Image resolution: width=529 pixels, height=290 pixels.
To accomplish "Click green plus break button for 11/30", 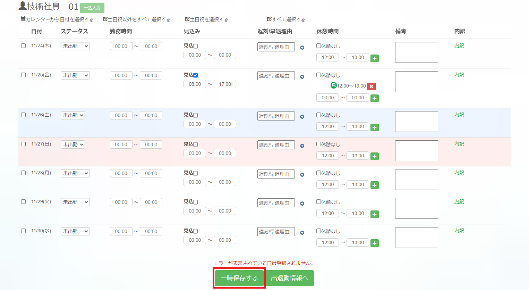I will point(374,243).
